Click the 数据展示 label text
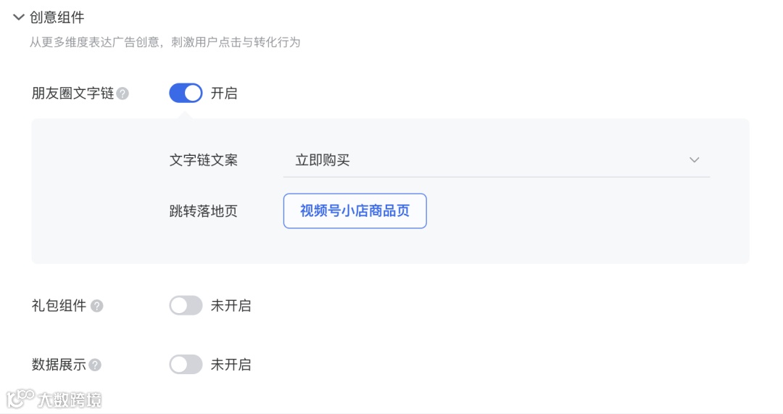 tap(59, 365)
